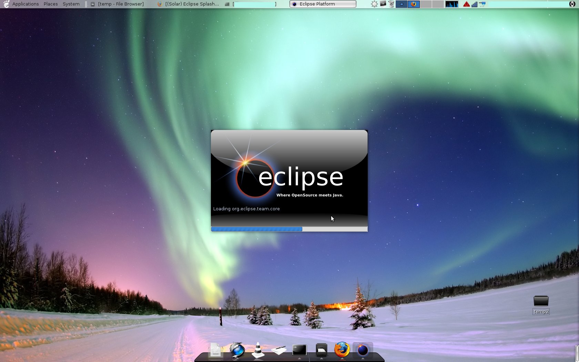Open the system monitor graph applet
Viewport: 579px width, 362px height.
pyautogui.click(x=452, y=4)
